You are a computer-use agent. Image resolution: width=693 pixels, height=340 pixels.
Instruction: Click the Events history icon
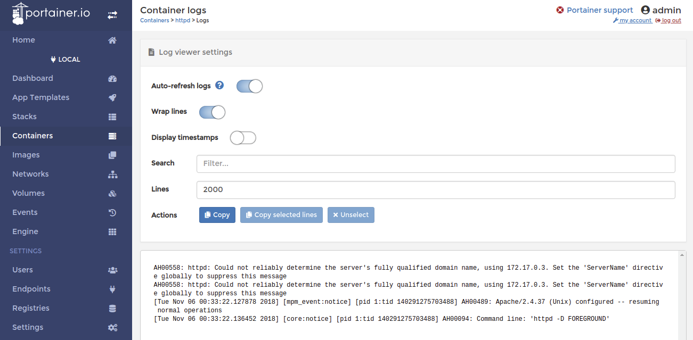click(x=112, y=213)
